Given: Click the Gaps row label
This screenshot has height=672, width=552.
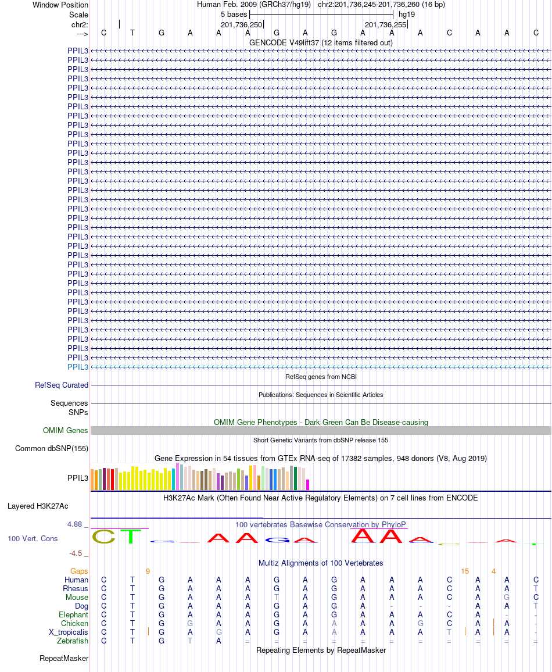Looking at the screenshot, I should [x=79, y=571].
